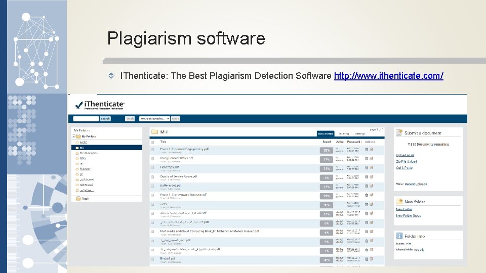Click the shared with nobody link

click(x=419, y=249)
